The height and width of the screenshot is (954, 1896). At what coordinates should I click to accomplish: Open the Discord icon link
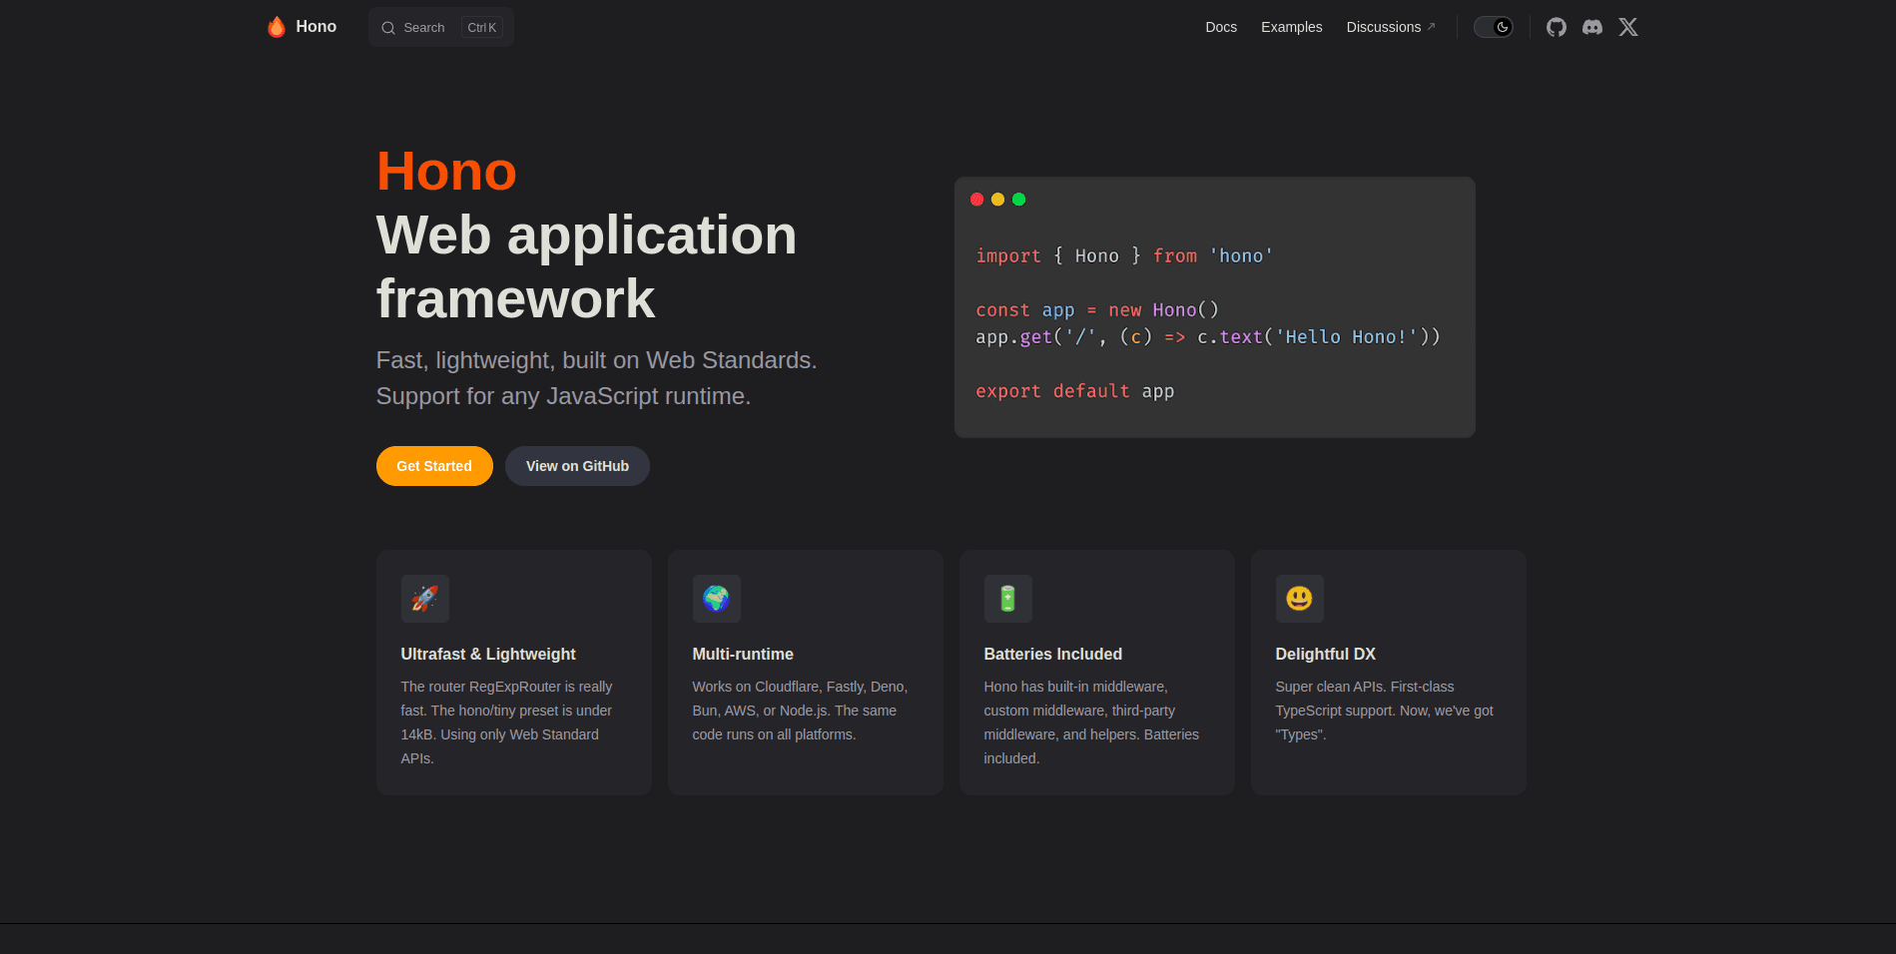[x=1592, y=27]
